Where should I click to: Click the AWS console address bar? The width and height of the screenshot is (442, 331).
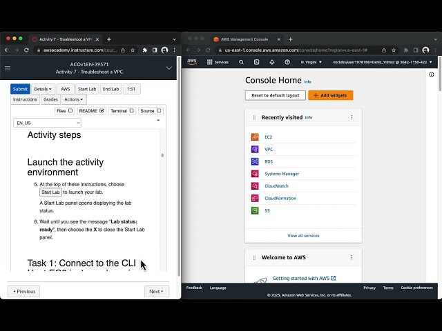296,50
